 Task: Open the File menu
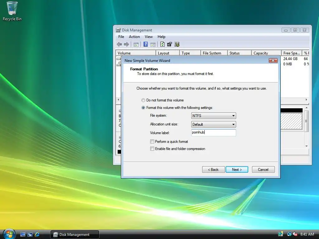[x=121, y=37]
